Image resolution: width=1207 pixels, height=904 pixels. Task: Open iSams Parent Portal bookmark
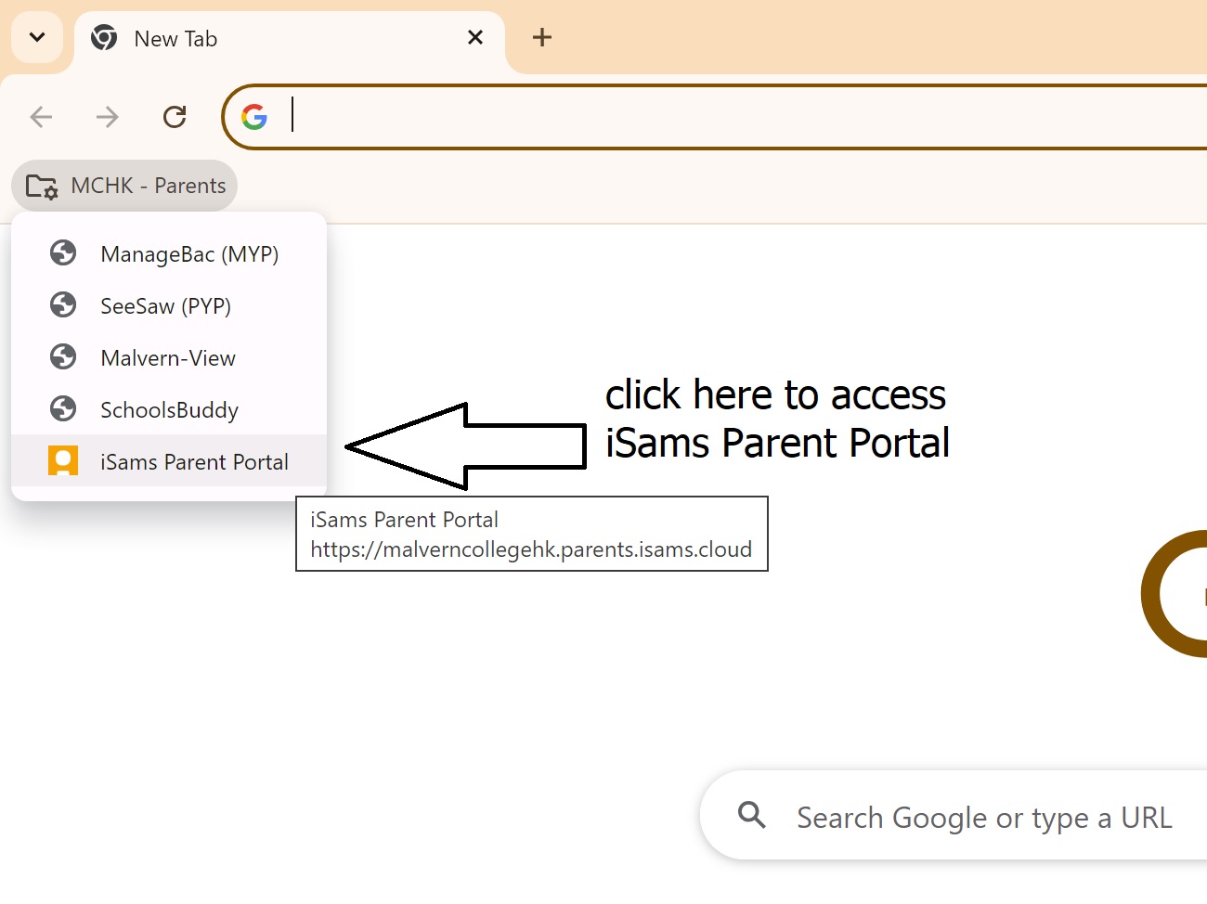169,461
